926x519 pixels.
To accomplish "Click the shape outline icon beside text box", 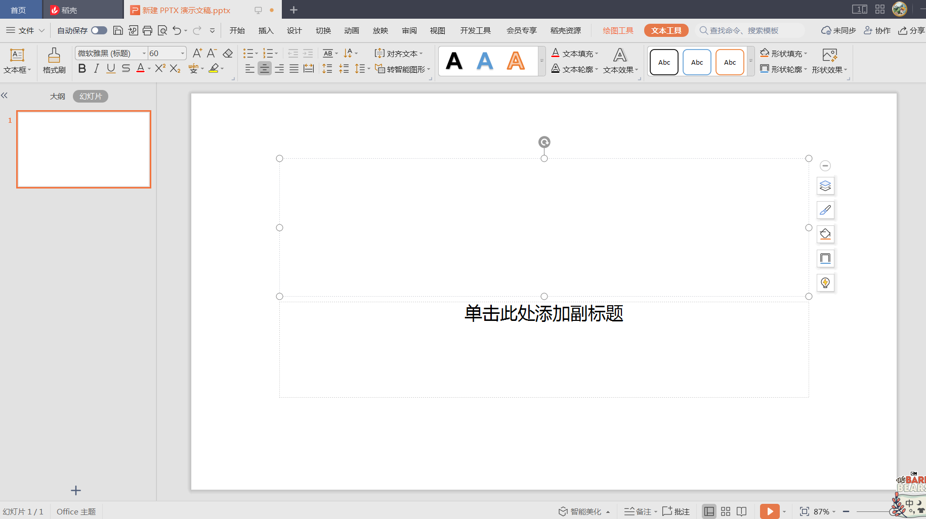I will tap(825, 259).
